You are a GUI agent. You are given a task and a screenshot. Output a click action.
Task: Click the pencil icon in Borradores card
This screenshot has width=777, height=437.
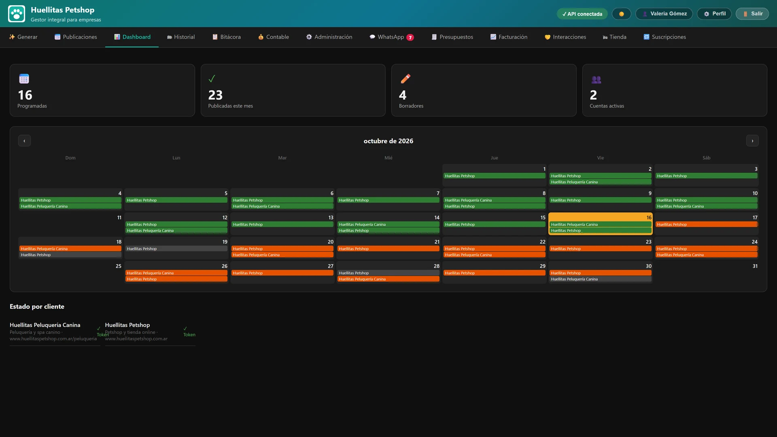(405, 78)
